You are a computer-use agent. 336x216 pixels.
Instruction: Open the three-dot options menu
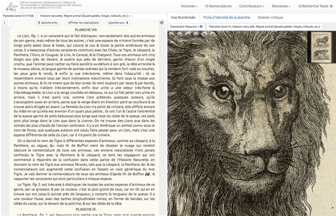click(x=4, y=22)
